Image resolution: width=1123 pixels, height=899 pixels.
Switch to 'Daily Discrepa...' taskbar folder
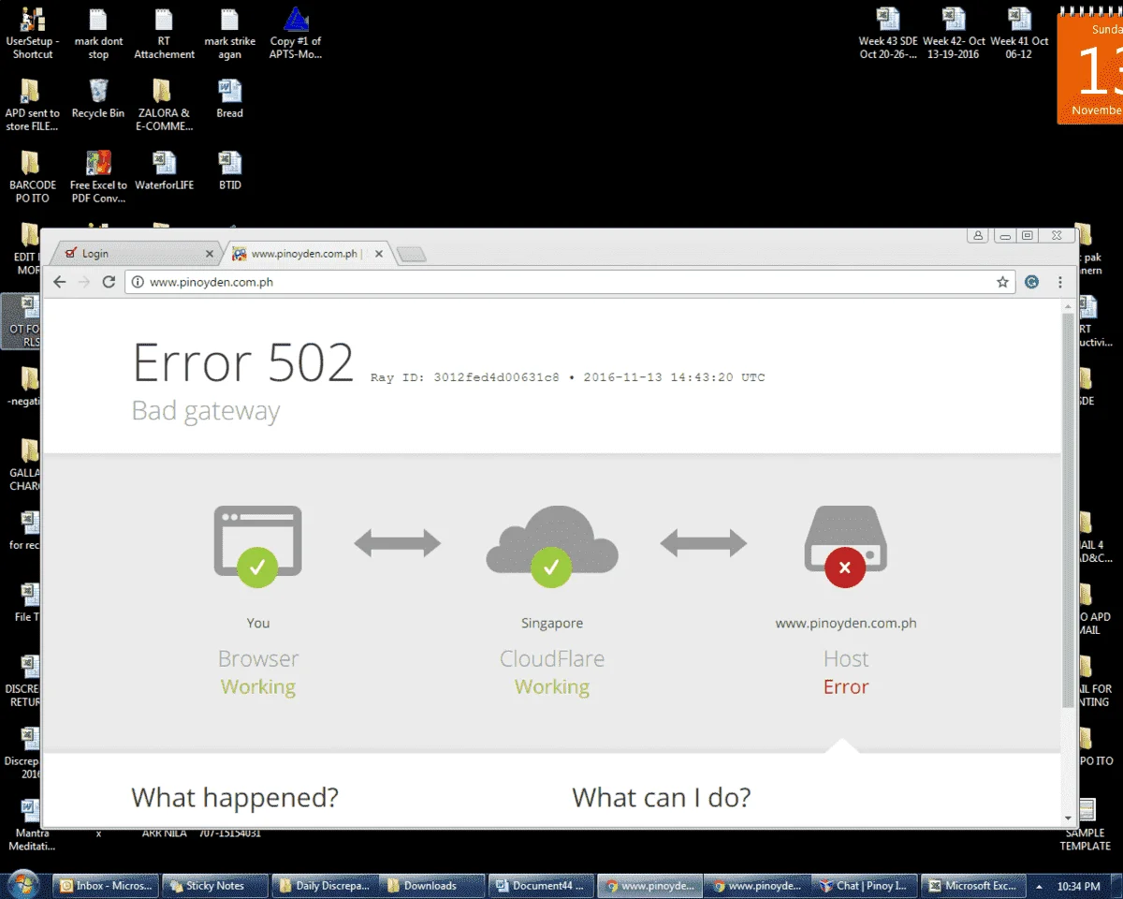tap(324, 885)
